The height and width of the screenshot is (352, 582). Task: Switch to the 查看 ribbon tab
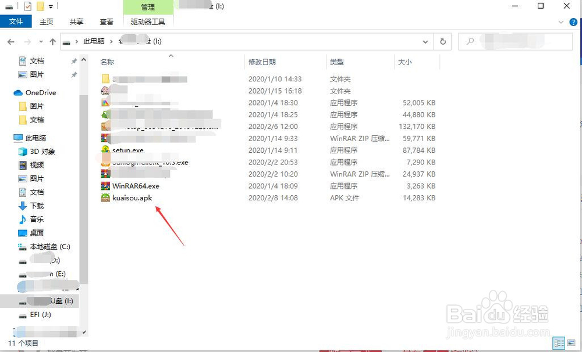[106, 21]
